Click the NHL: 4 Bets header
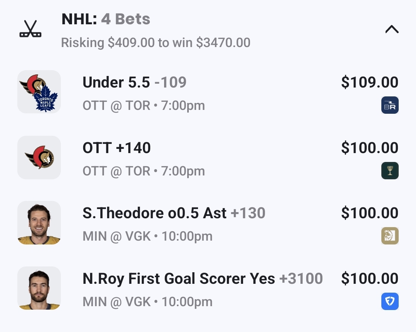 pos(106,19)
